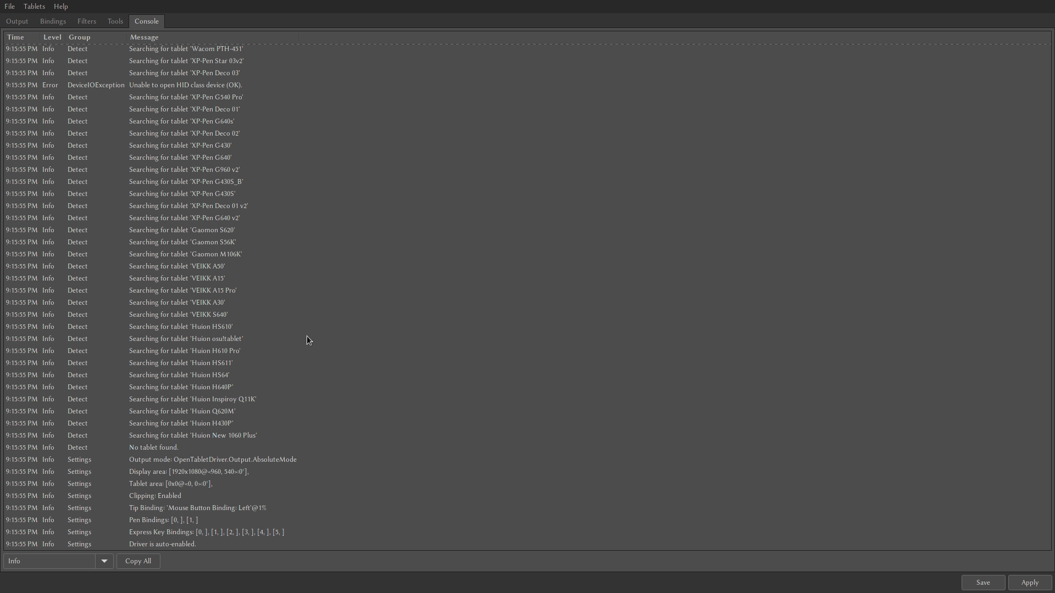Open the log level filter dropdown
Screen dimensions: 1055x593
click(104, 561)
